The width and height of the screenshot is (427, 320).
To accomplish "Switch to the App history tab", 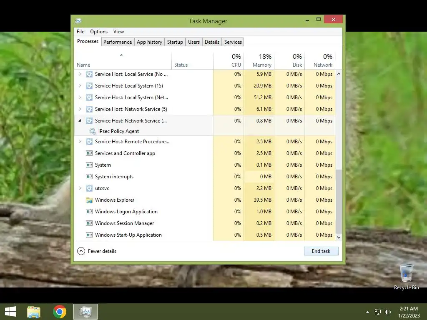I will (149, 42).
